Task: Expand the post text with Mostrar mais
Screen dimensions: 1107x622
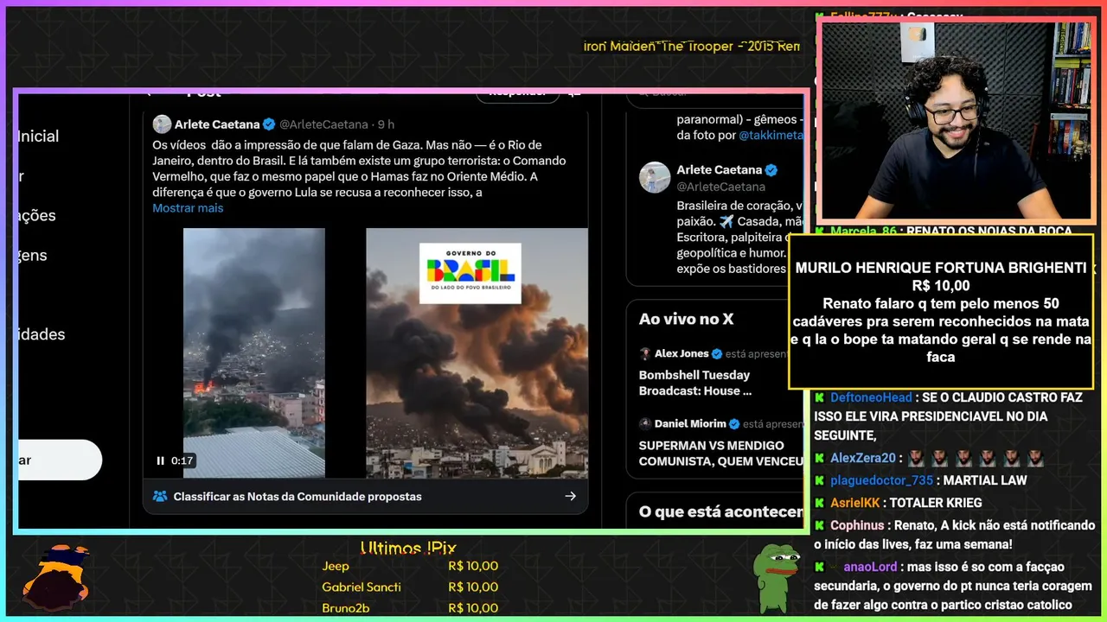Action: click(x=188, y=208)
